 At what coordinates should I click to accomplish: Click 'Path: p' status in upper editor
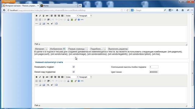[x=37, y=44]
